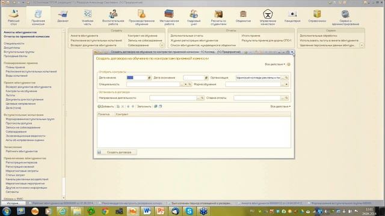
Task: Open the Производственное обучение section
Action: point(142,17)
